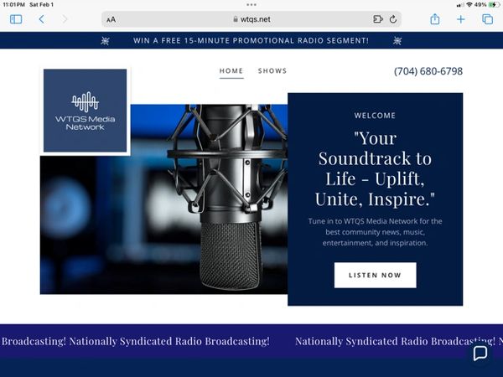Open the Share sheet
The height and width of the screenshot is (377, 503).
(434, 19)
